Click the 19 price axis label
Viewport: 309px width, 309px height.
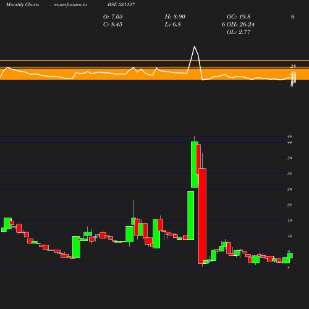tap(290, 221)
